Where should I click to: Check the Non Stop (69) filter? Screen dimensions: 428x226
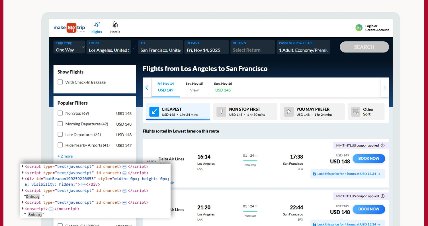(60, 113)
